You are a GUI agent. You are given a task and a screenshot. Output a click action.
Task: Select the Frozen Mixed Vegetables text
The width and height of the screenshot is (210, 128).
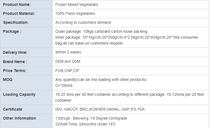(77, 4)
